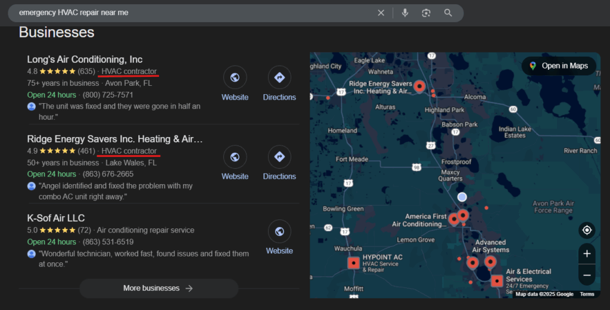Screen dimensions: 610x310
Task: Open search by image camera icon
Action: 426,13
